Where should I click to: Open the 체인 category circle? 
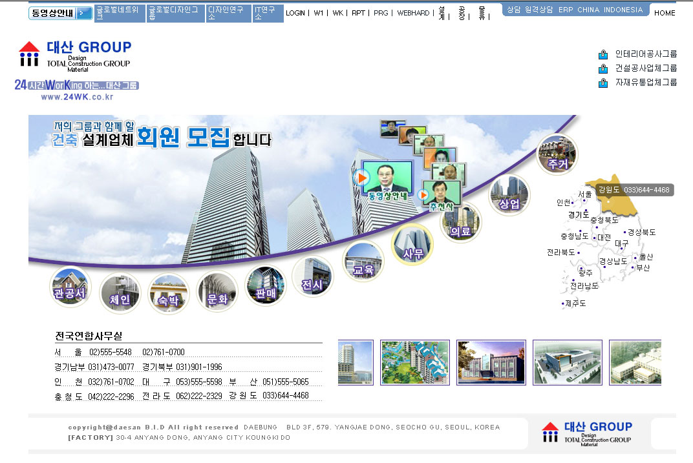(x=120, y=293)
